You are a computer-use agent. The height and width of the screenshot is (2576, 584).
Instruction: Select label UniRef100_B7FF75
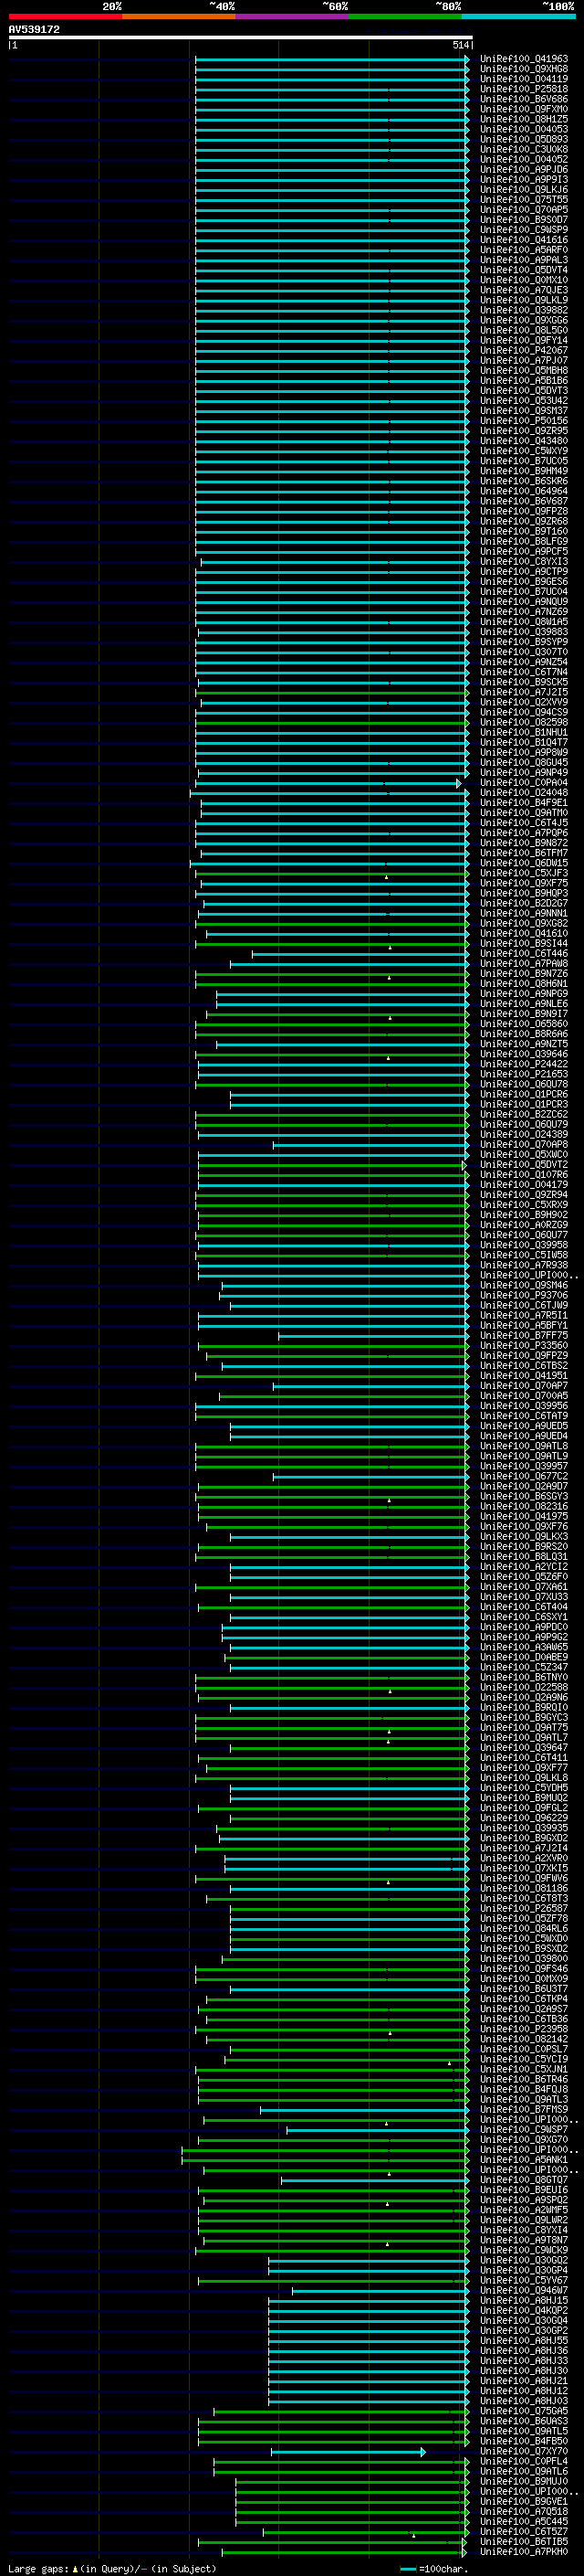523,1336
